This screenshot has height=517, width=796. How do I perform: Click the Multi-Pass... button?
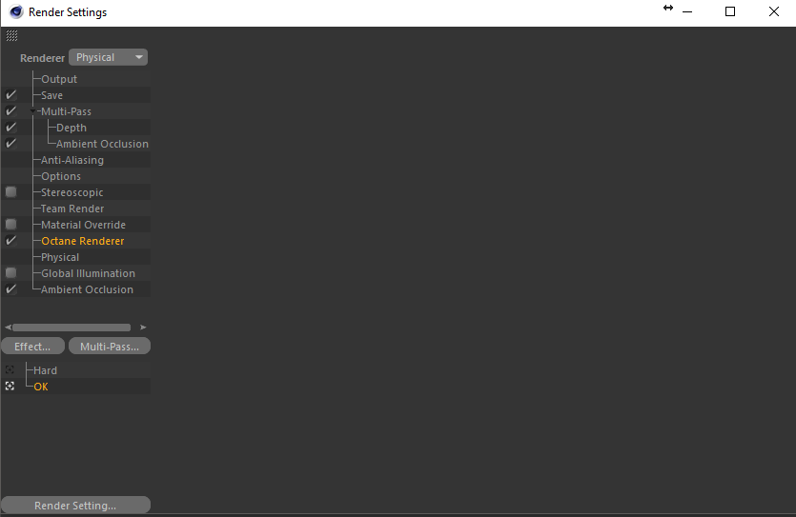(110, 347)
